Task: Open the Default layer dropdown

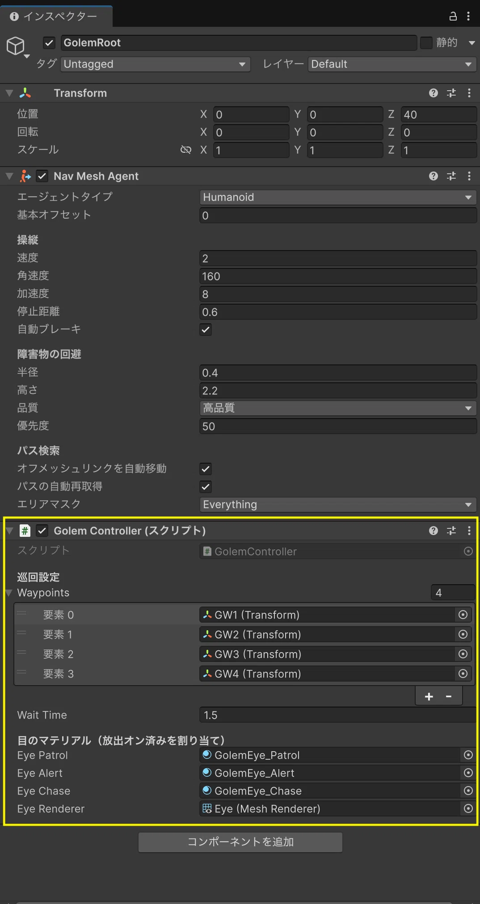Action: click(x=392, y=64)
